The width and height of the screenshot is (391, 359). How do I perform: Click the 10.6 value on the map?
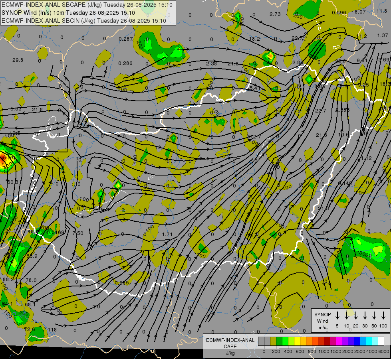click(343, 134)
